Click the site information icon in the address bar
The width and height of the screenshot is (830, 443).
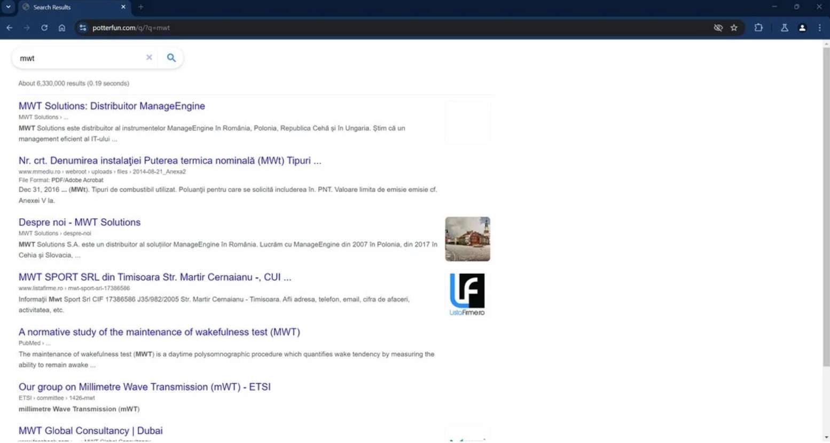(x=83, y=28)
